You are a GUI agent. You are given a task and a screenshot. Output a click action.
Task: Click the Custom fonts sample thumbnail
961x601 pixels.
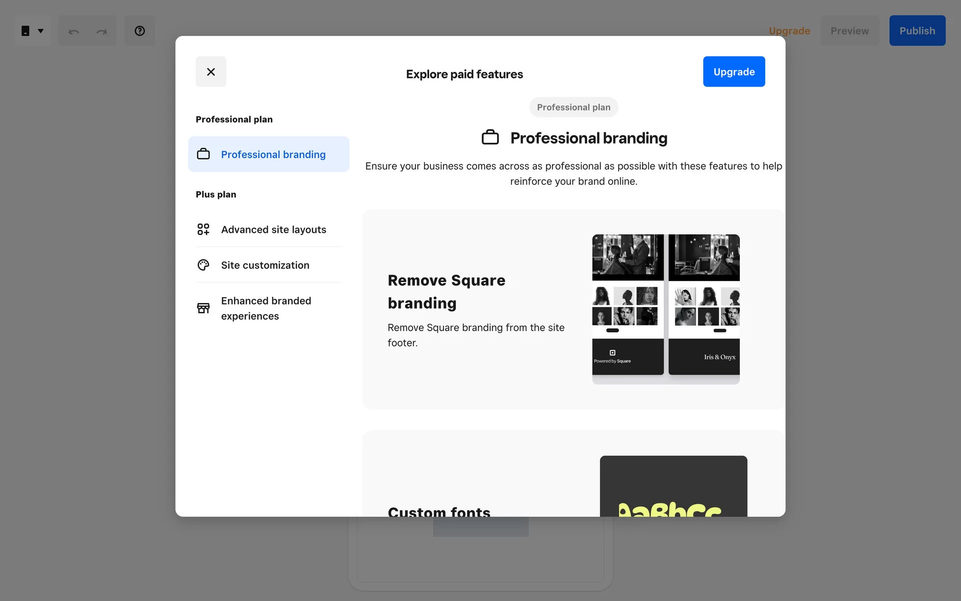[x=673, y=486]
